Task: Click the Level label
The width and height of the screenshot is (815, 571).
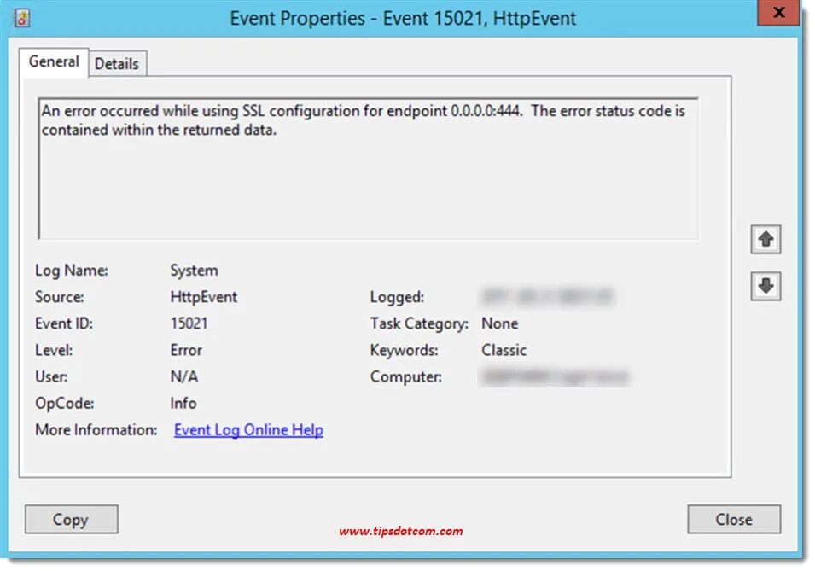Action: 54,350
